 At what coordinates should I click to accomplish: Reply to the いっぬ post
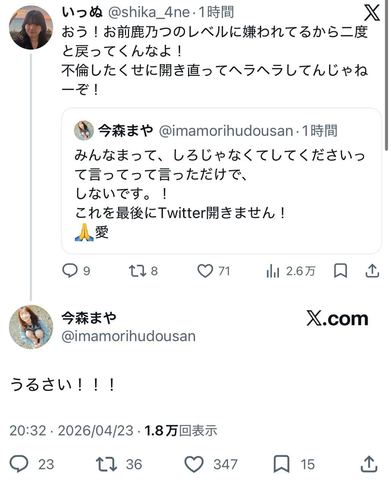coord(70,271)
